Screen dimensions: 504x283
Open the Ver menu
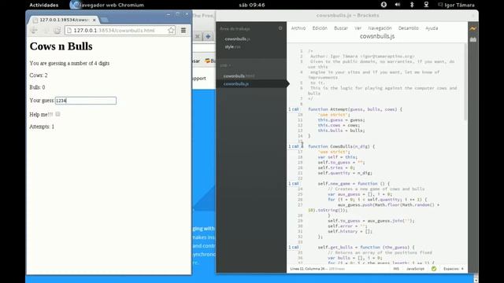(x=358, y=28)
